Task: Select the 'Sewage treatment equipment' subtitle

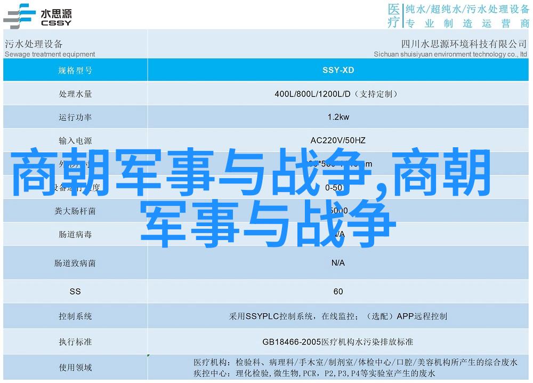Action: coord(50,54)
